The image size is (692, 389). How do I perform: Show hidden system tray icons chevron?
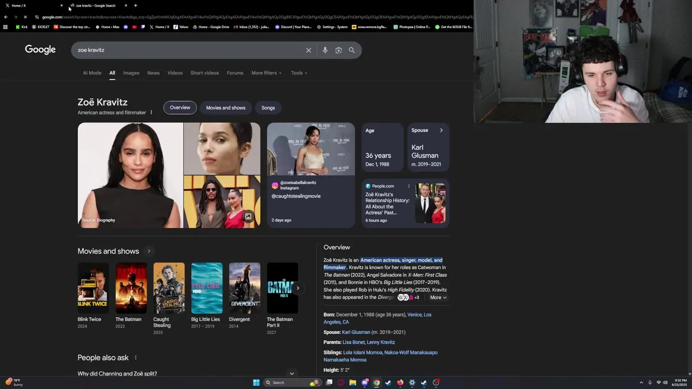[641, 383]
